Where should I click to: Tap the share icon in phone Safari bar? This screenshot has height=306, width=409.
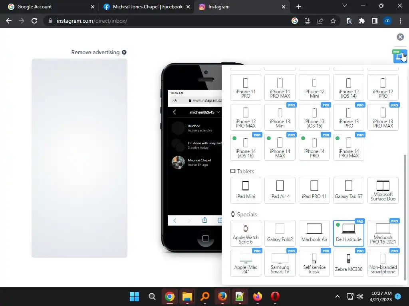[204, 220]
